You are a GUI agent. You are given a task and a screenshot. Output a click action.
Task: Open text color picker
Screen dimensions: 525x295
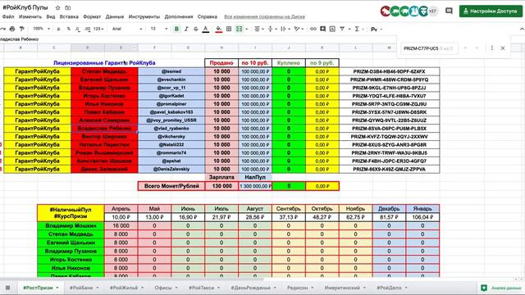[206, 29]
